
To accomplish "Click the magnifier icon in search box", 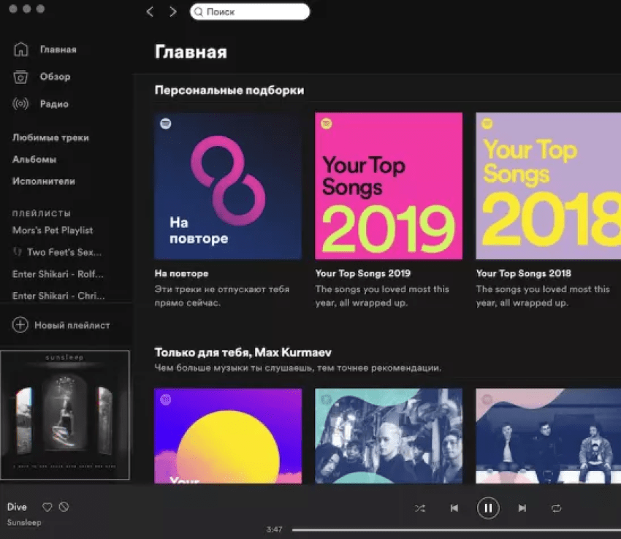I will point(199,12).
